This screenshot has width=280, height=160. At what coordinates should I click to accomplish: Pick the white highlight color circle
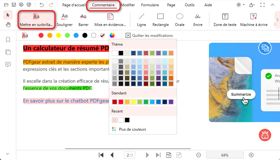pos(94,35)
